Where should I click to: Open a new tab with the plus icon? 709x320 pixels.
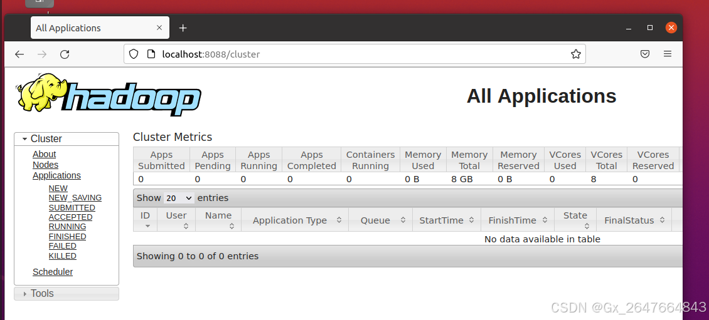click(x=183, y=28)
